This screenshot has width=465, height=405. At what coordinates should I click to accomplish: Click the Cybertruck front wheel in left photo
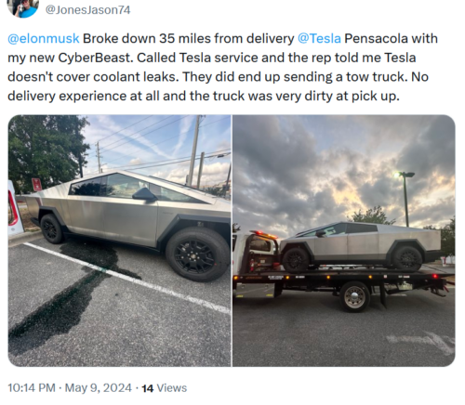(x=197, y=255)
